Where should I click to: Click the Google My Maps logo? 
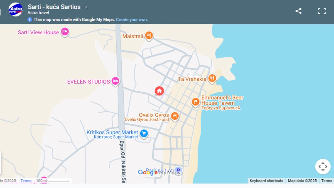point(159,172)
